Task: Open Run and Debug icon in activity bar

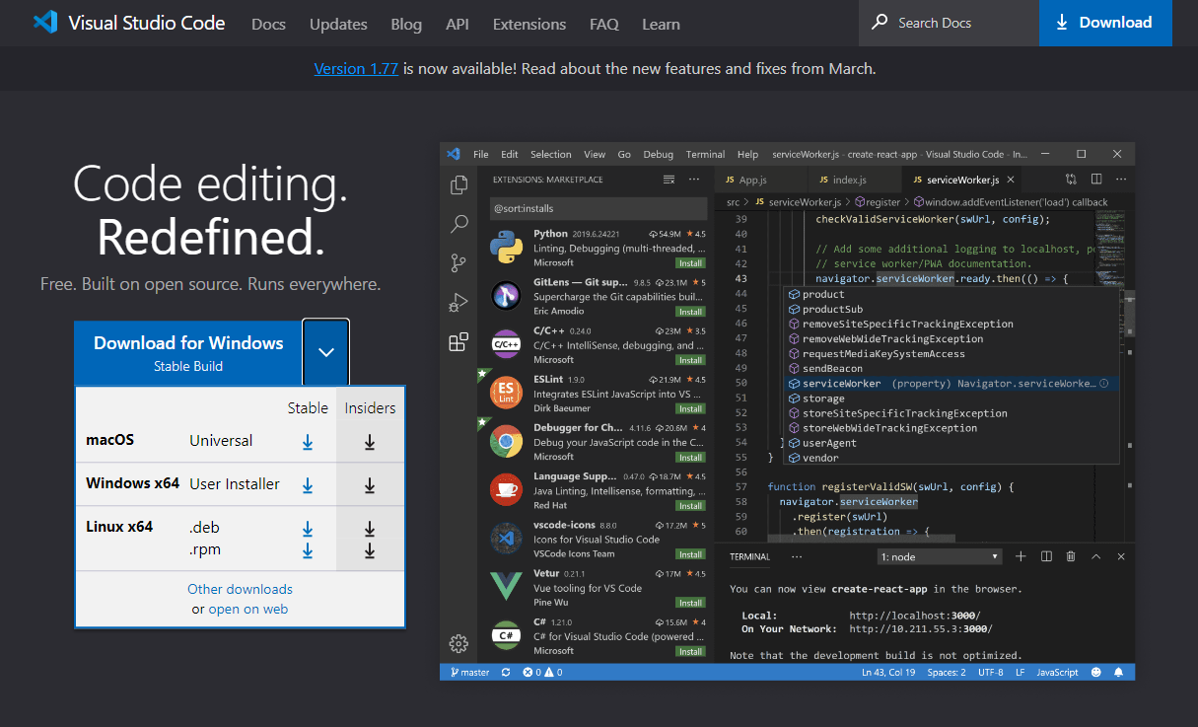Action: (458, 302)
